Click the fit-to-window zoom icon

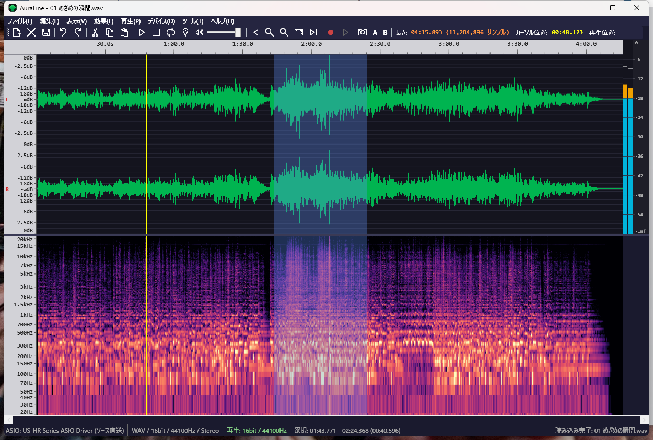pos(299,32)
